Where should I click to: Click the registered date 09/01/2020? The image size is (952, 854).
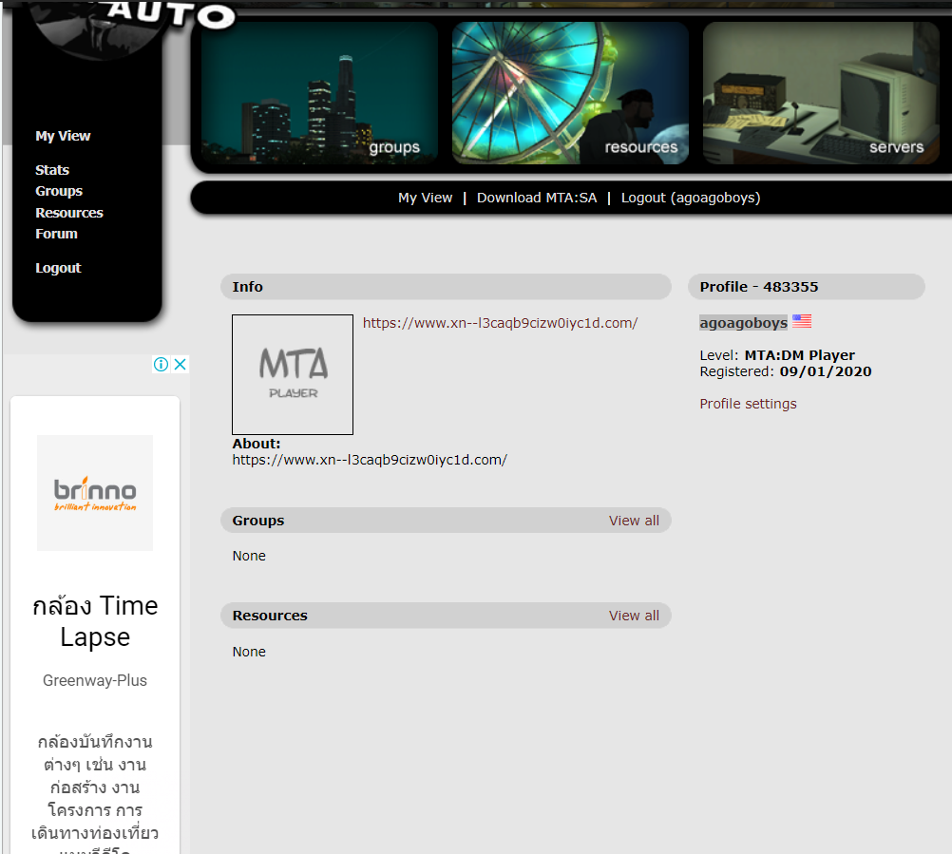point(826,371)
